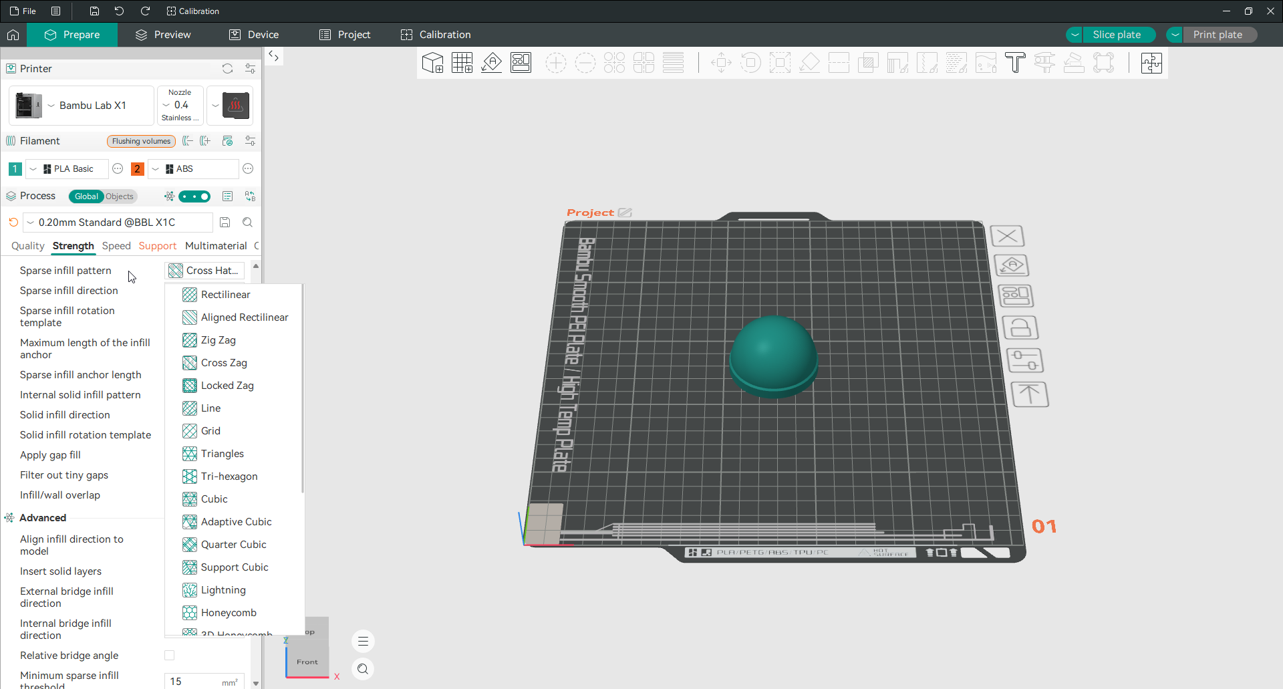Open the 0.20mm Standard preset dropdown
The image size is (1283, 689).
coord(118,223)
